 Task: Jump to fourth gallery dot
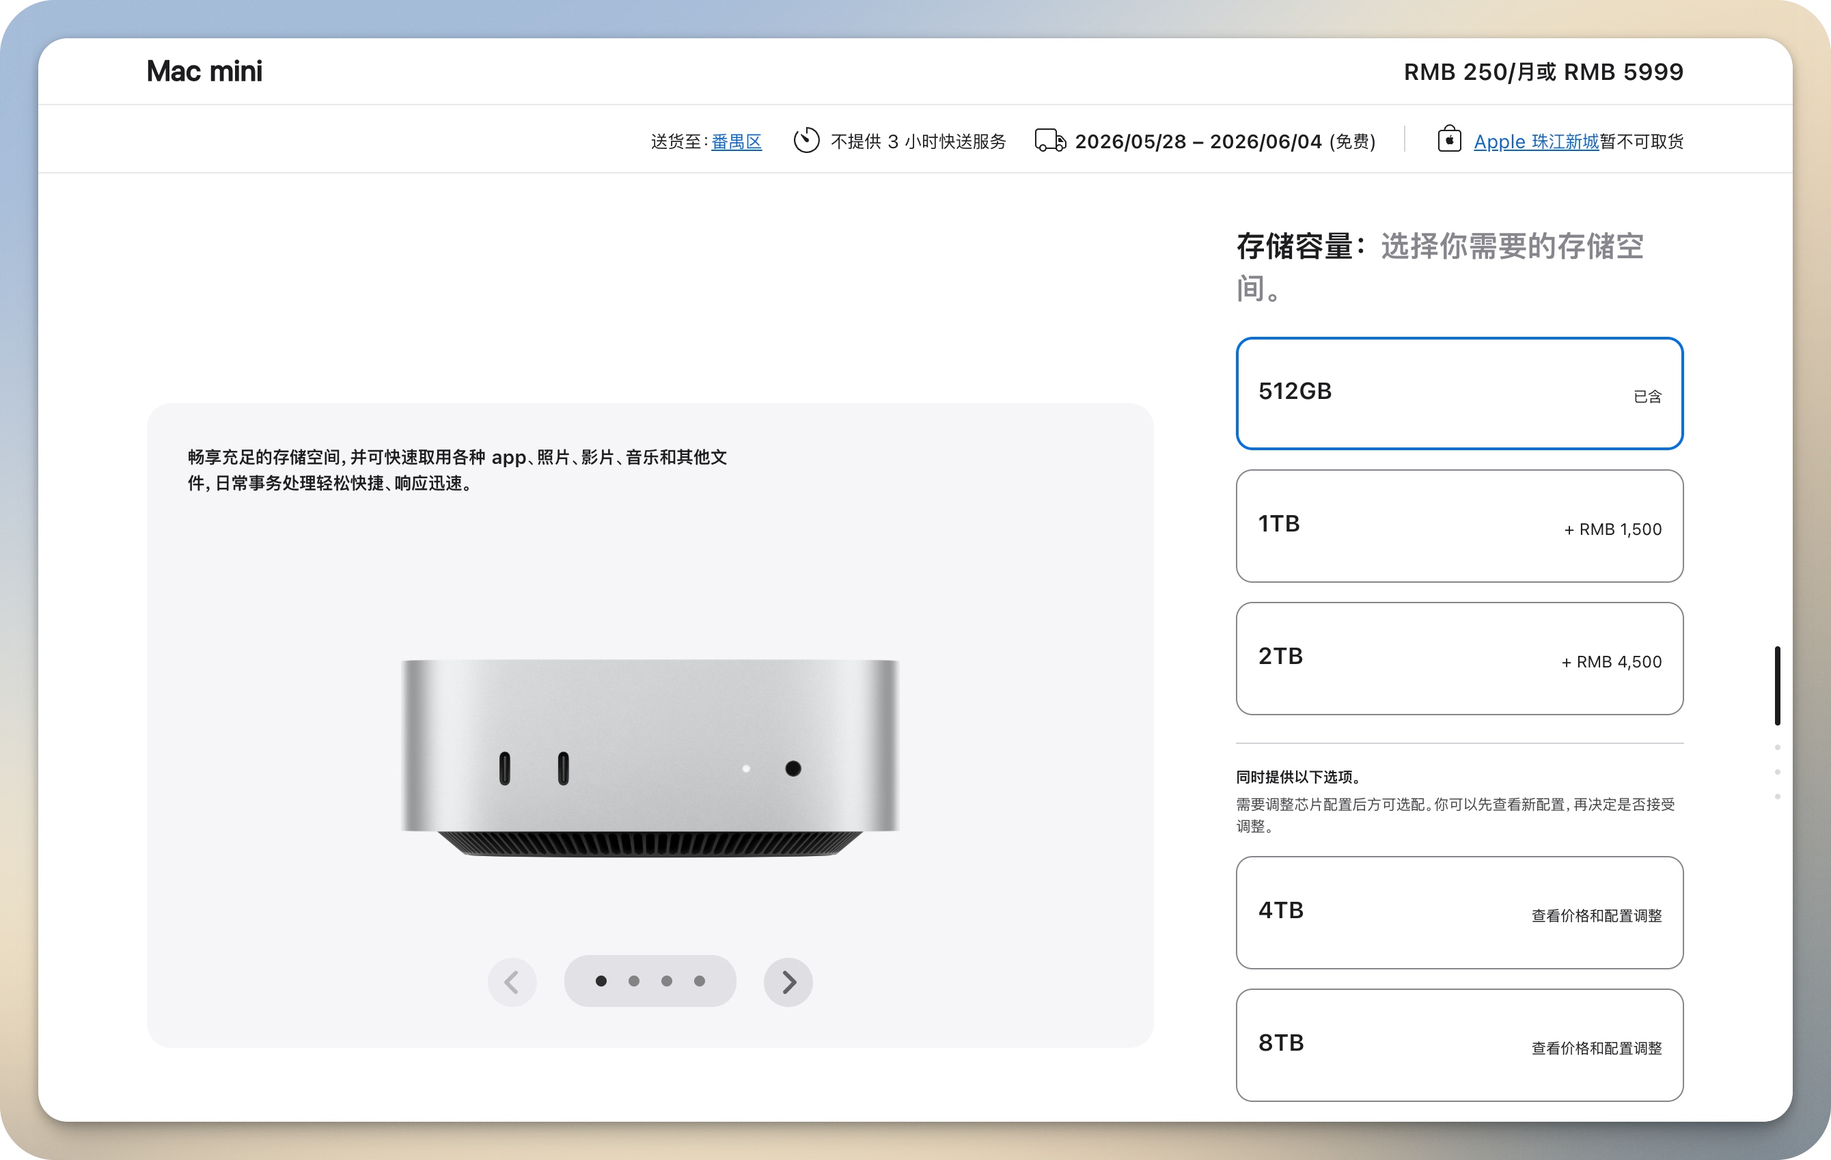(x=699, y=982)
